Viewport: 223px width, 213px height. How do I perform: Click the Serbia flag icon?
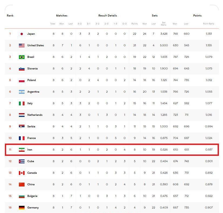(x=22, y=126)
